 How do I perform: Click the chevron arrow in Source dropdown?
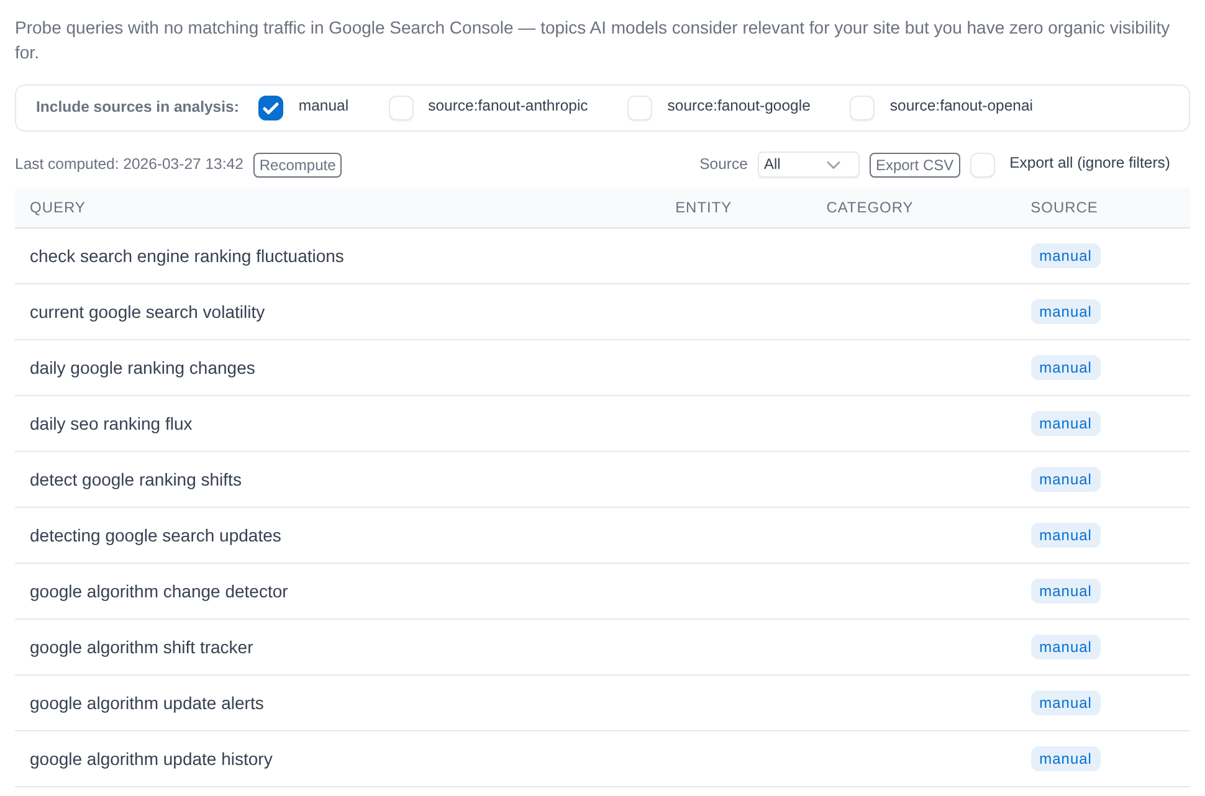(x=834, y=165)
